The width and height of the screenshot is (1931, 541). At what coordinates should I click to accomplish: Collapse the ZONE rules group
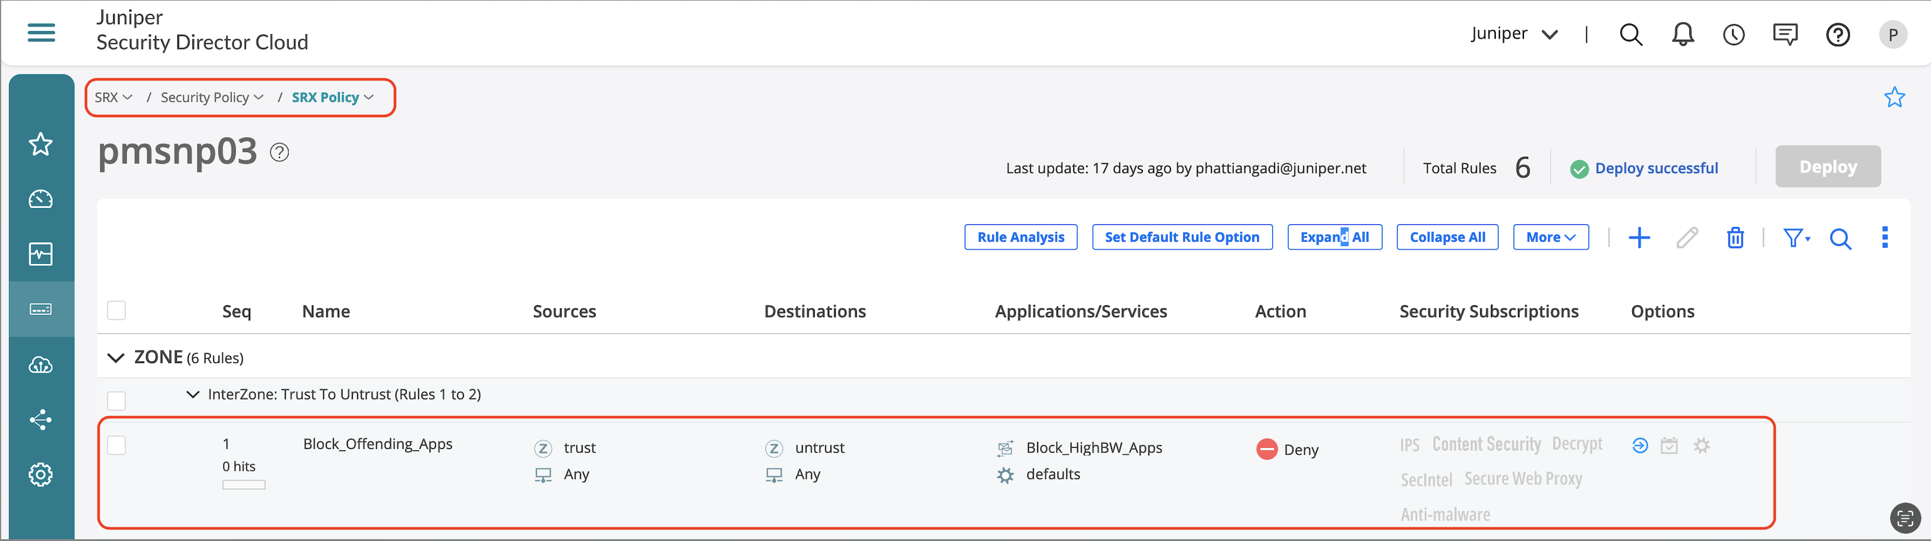tap(115, 358)
